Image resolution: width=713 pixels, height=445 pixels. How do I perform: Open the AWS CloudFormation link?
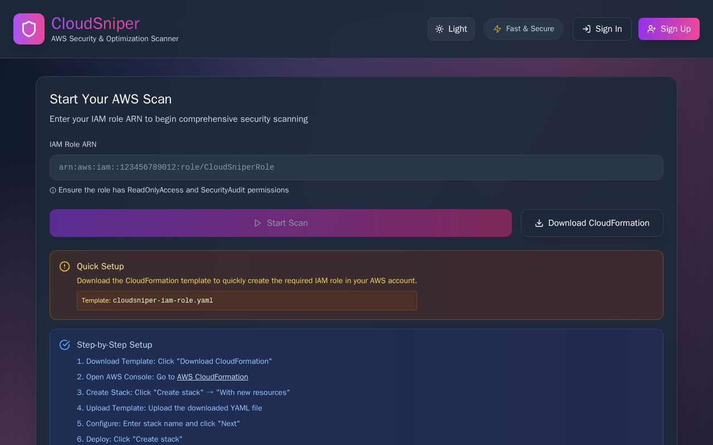pos(213,377)
